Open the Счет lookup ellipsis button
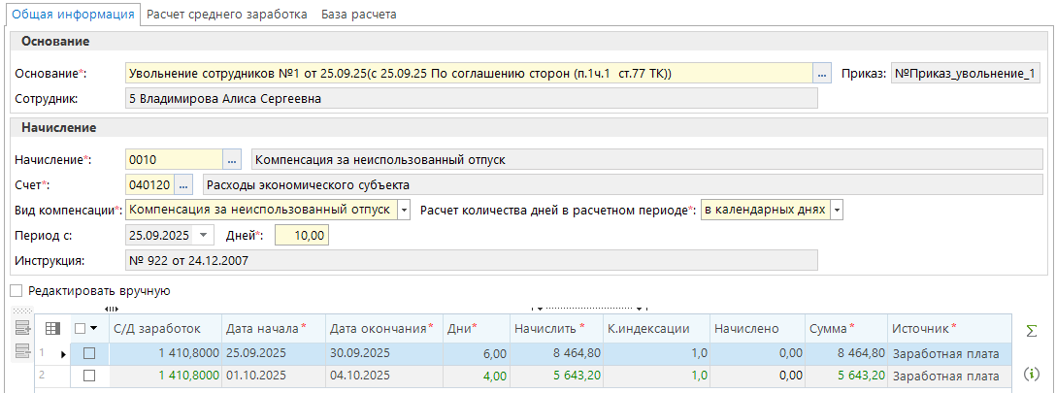The image size is (1056, 393). [x=184, y=185]
